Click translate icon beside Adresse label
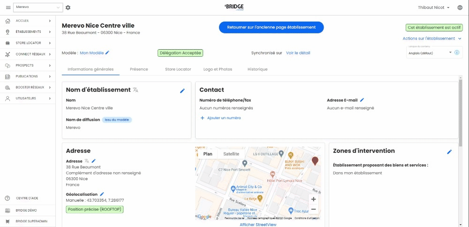Image resolution: width=469 pixels, height=227 pixels. click(x=87, y=161)
